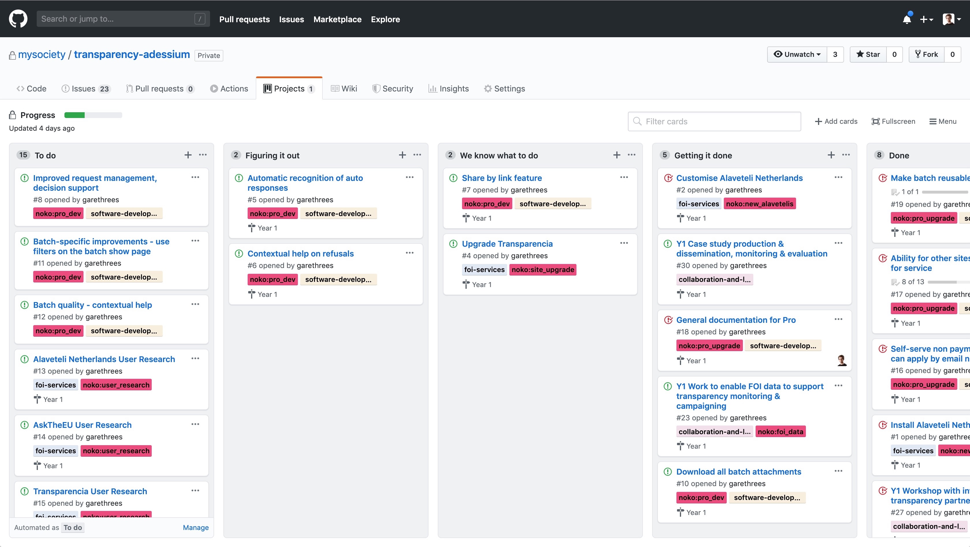The width and height of the screenshot is (970, 547).
Task: Click the noko:site_upgrade label
Action: pyautogui.click(x=543, y=269)
